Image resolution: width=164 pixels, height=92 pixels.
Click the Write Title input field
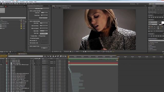[44, 33]
